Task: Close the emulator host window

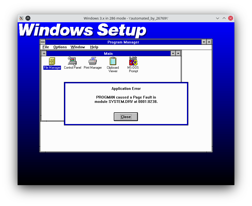Action: tap(231, 18)
